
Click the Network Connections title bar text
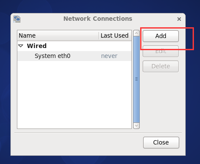tap(98, 19)
